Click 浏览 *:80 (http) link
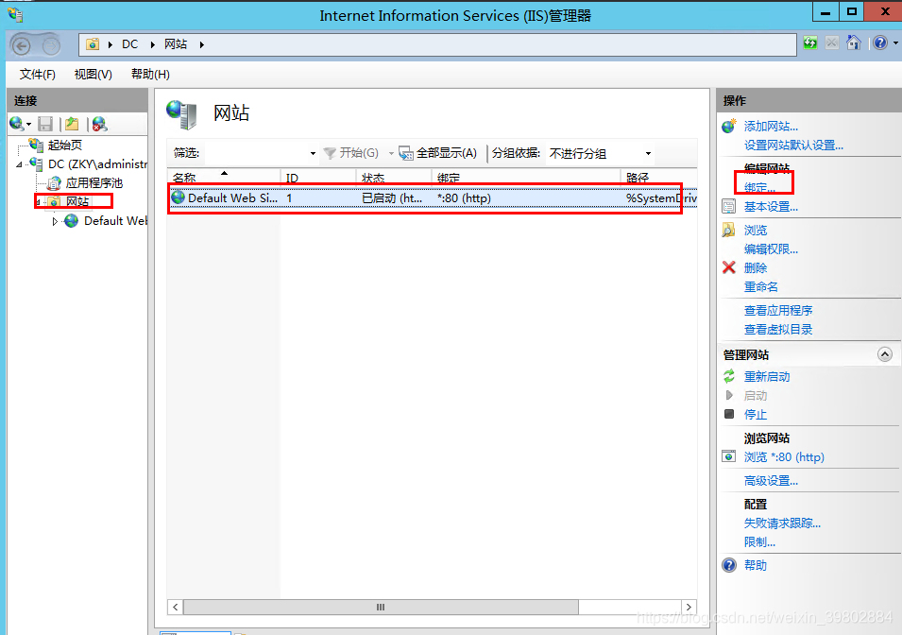Screen dimensions: 902x635 (x=784, y=457)
